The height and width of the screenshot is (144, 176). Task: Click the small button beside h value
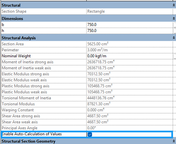pyautogui.click(x=174, y=31)
